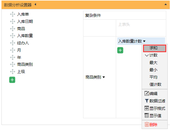Collapse panel with top-right up arrow

166,4
